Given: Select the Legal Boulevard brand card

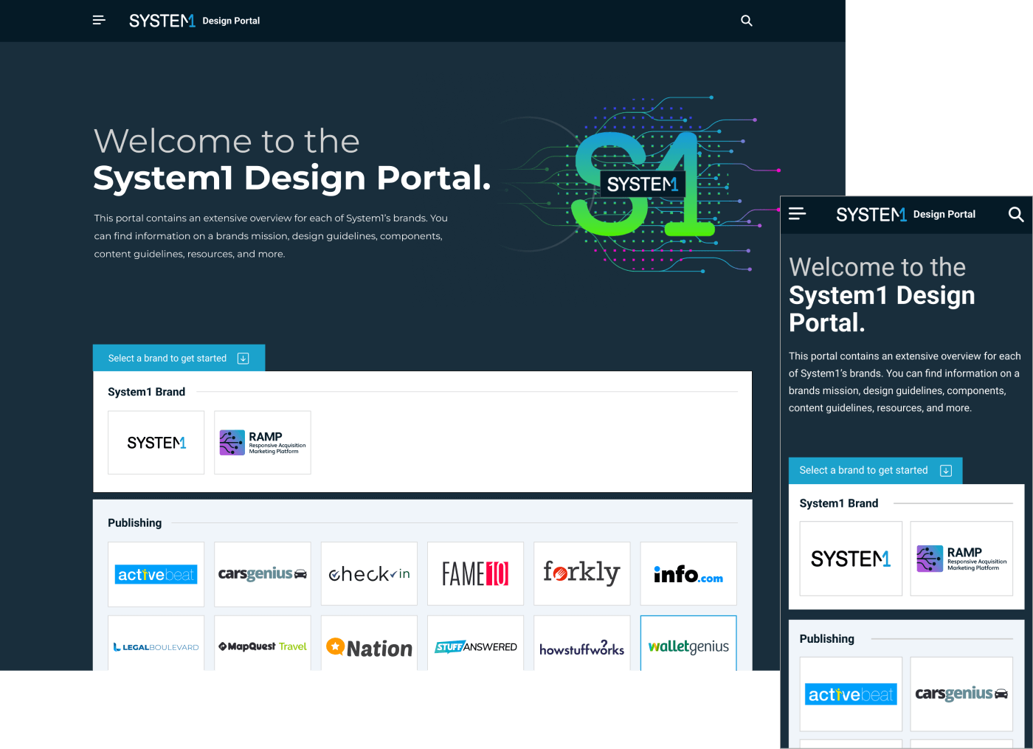Looking at the screenshot, I should (156, 643).
